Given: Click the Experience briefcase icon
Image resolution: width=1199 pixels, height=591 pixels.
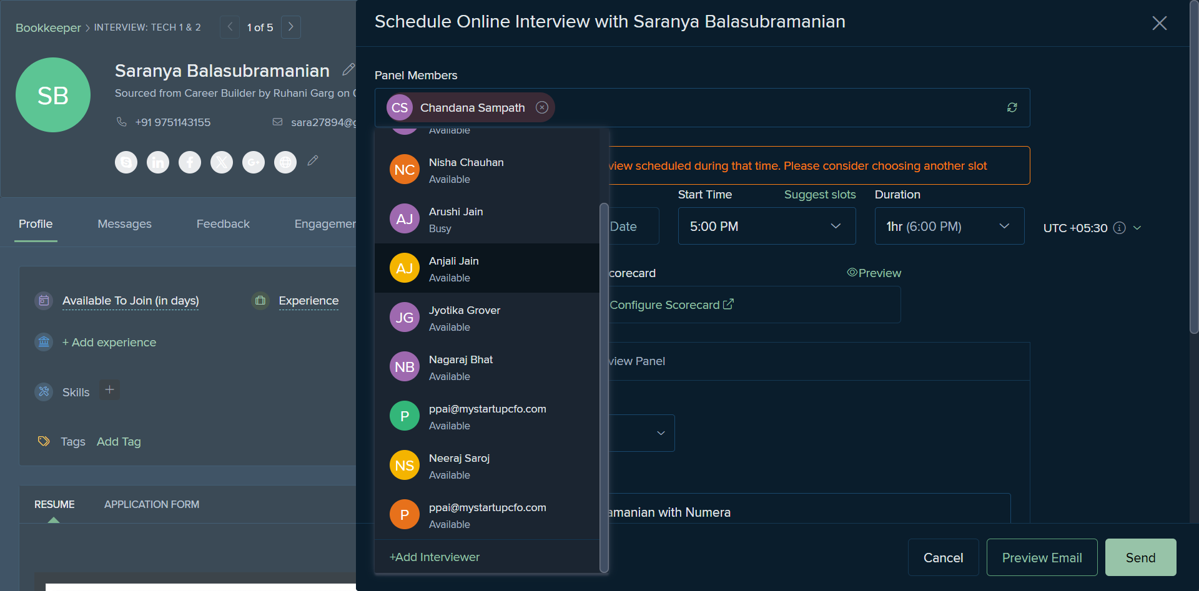Looking at the screenshot, I should coord(260,301).
